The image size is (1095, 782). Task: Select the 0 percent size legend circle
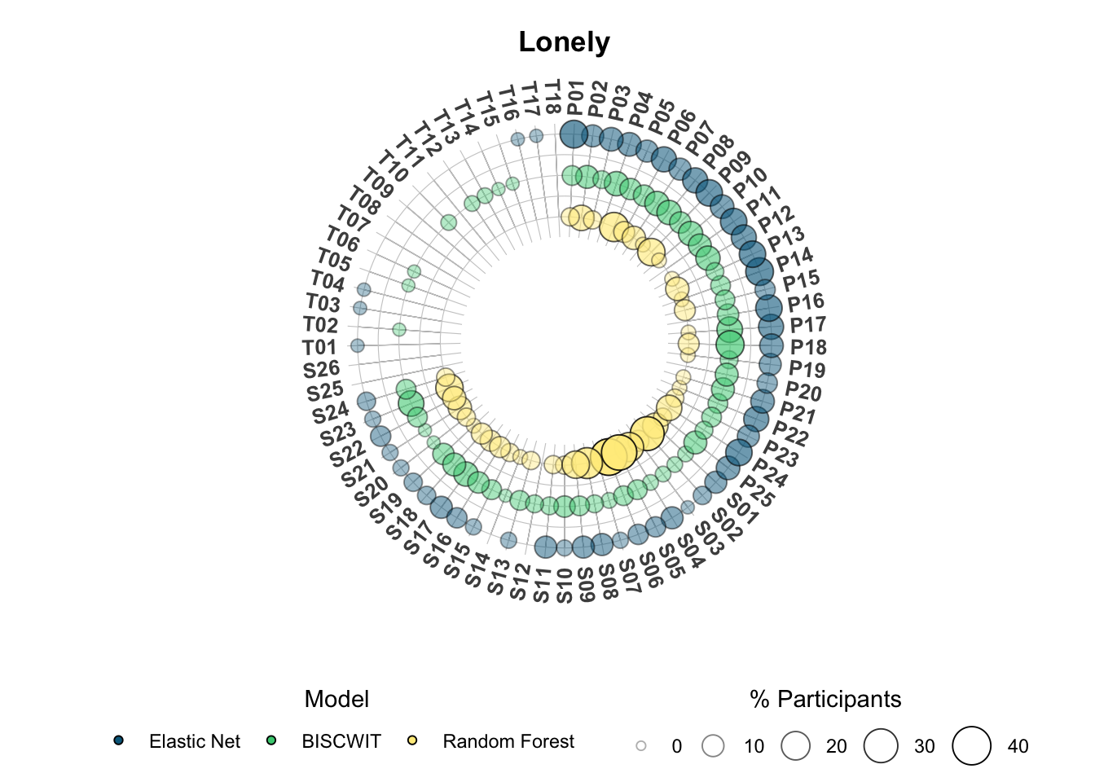641,745
